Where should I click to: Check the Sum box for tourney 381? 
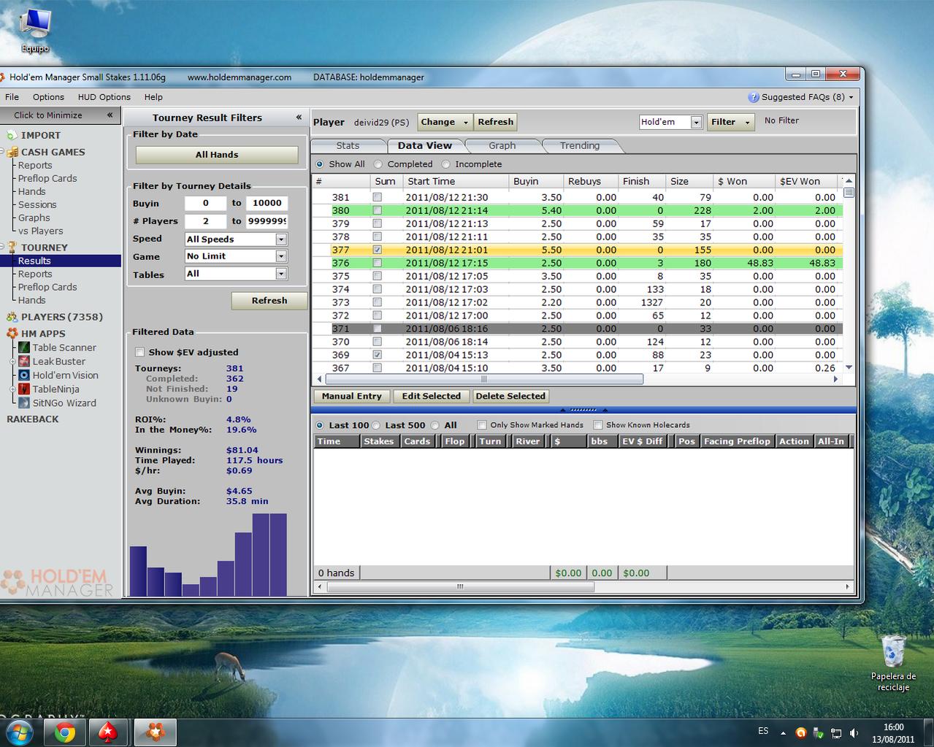[377, 197]
